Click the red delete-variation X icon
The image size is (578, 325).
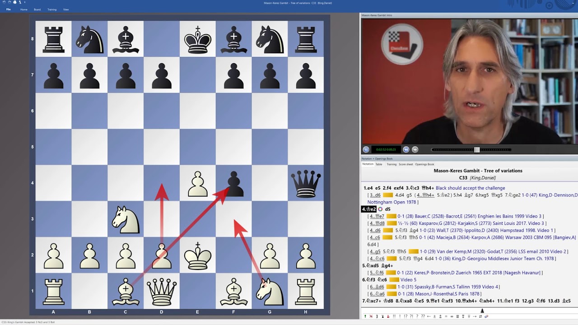pos(371,316)
